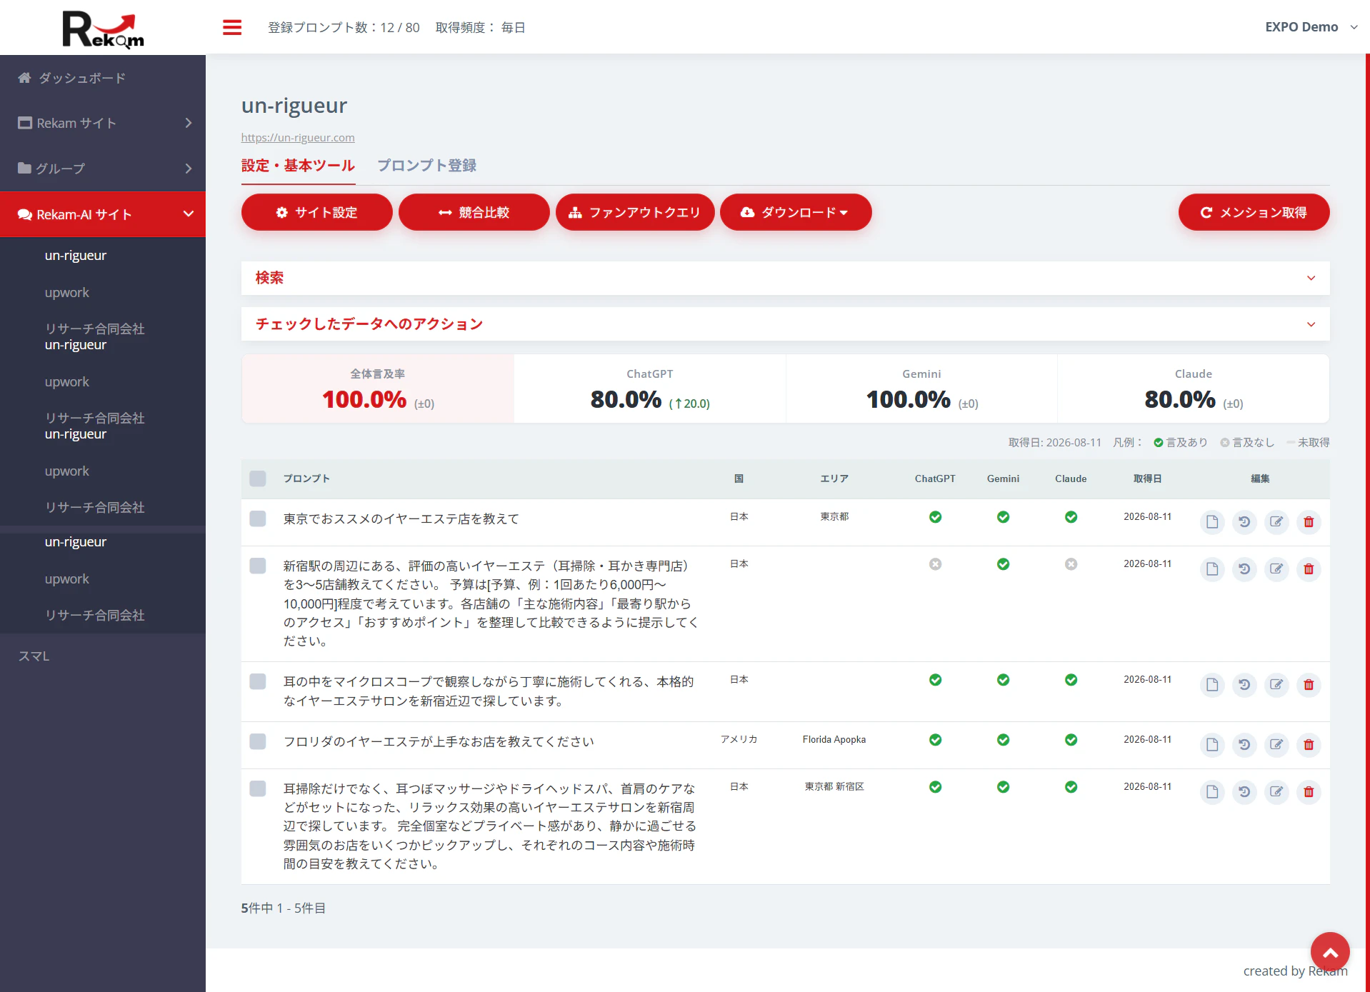Click the メンション取得 button

1254,212
